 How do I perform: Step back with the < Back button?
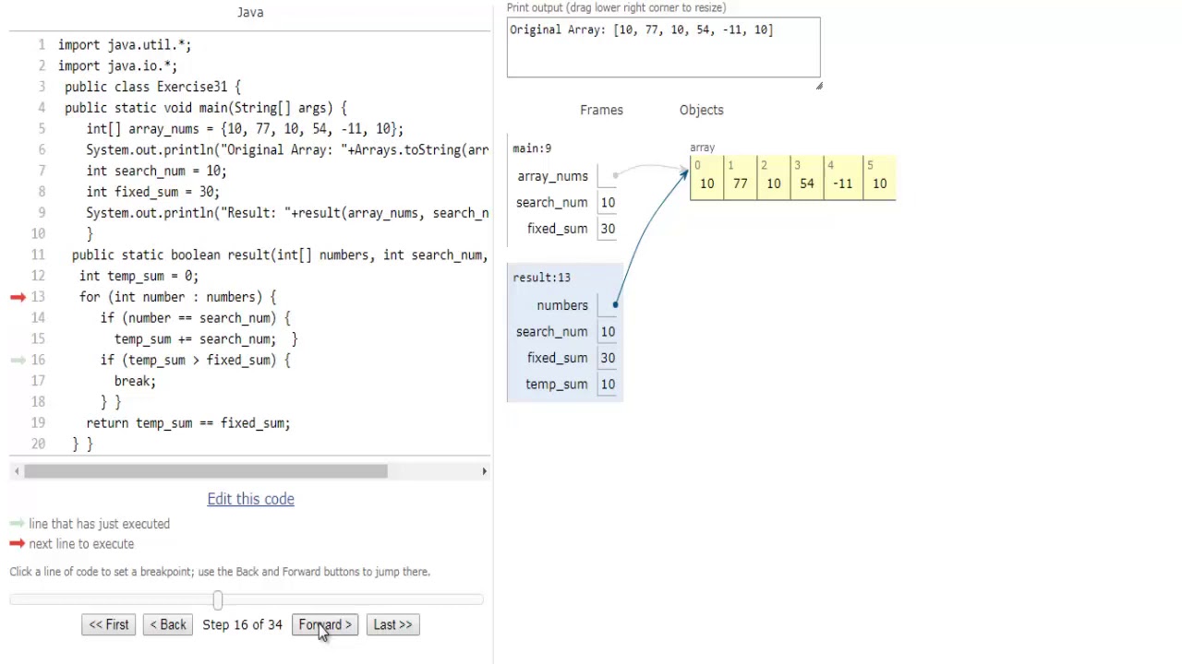[x=167, y=624]
